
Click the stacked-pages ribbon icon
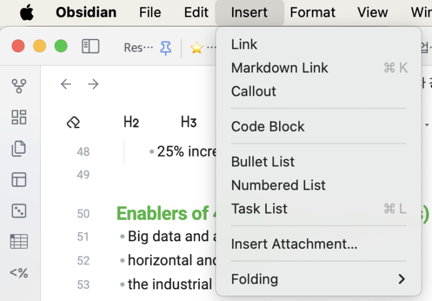tap(19, 148)
